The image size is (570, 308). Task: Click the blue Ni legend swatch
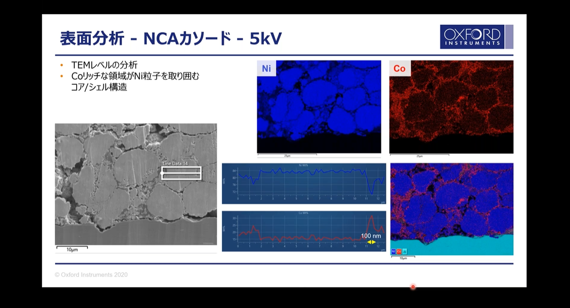pos(393,251)
